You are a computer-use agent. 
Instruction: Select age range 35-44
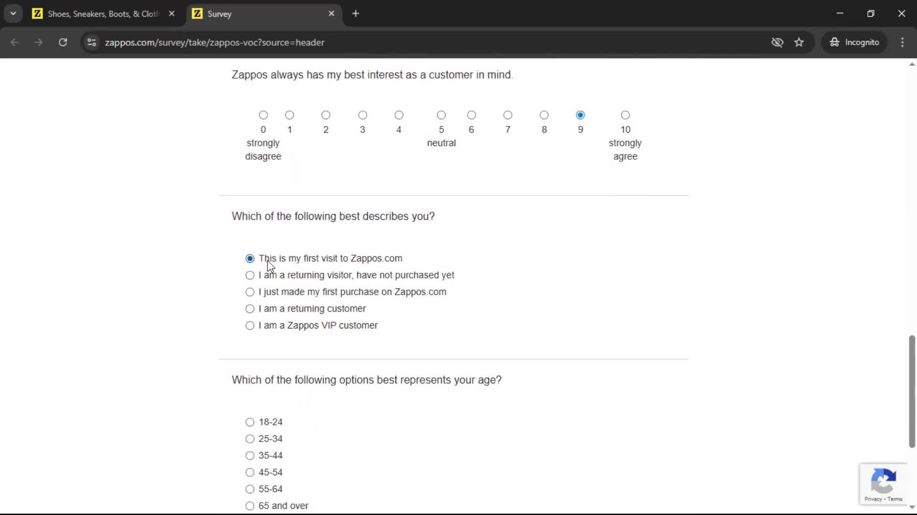[250, 455]
